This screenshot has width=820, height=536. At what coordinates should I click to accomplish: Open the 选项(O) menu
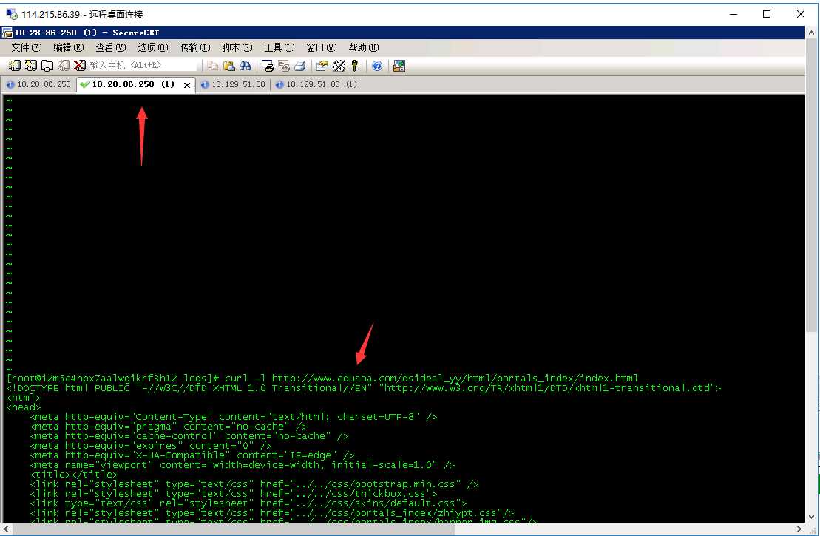click(153, 47)
